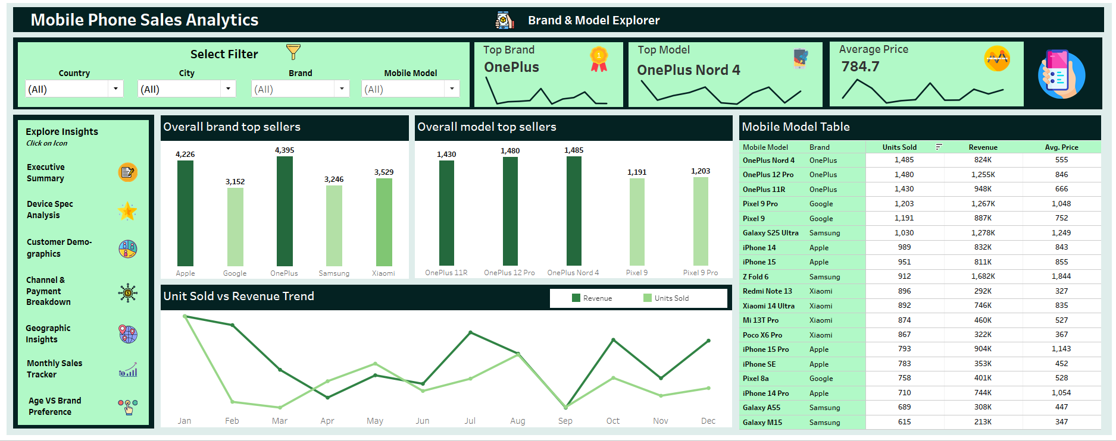Select the OnePlus 12 Pro model bar
1116x441 pixels.
510,211
